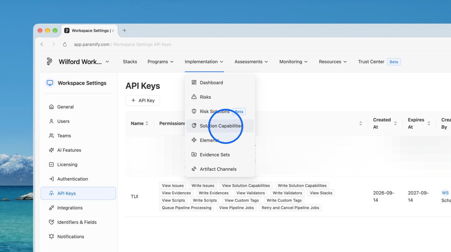This screenshot has width=451, height=252.
Task: Open a new browser tab
Action: coord(125,30)
